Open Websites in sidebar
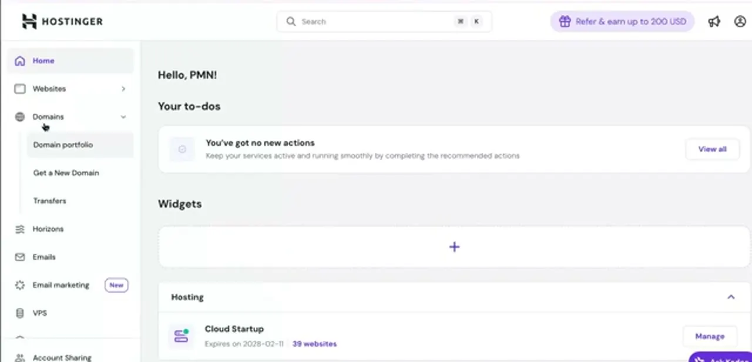 click(x=70, y=89)
